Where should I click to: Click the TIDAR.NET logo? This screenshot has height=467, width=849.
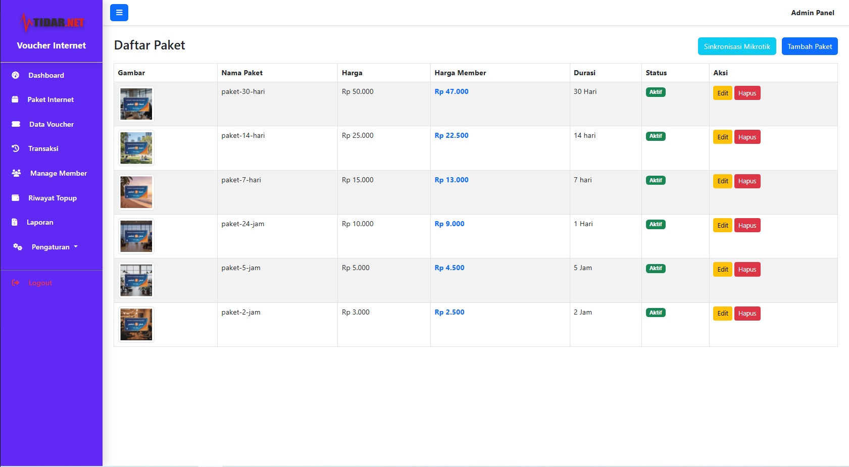(52, 22)
